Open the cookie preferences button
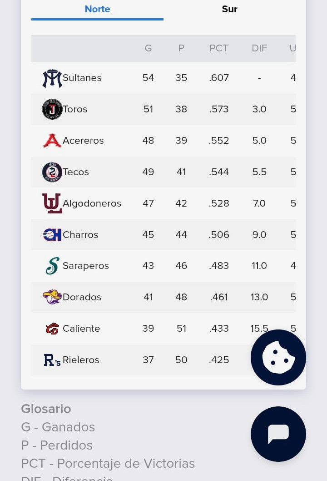The height and width of the screenshot is (481, 327). coord(278,357)
